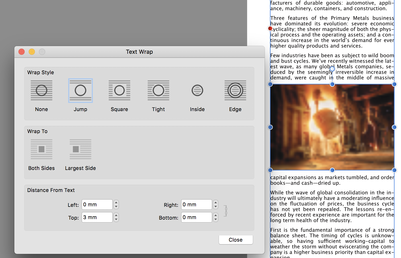Image resolution: width=401 pixels, height=258 pixels.
Task: Decrease the Bottom distance with stepper down
Action: (216, 220)
